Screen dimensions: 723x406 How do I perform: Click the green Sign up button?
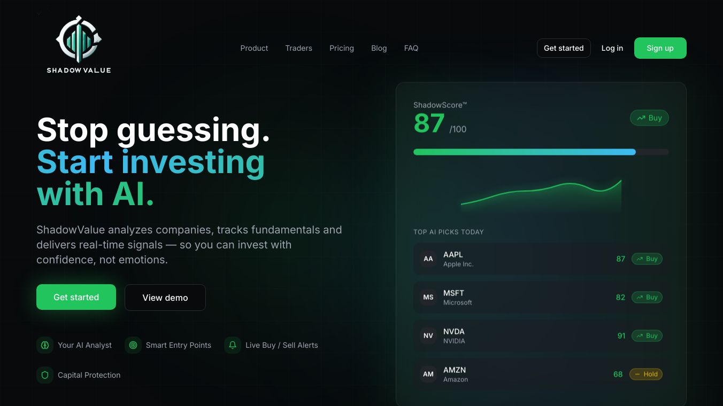click(660, 48)
